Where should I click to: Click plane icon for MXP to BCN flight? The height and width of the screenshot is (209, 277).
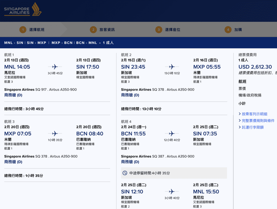click(x=55, y=134)
